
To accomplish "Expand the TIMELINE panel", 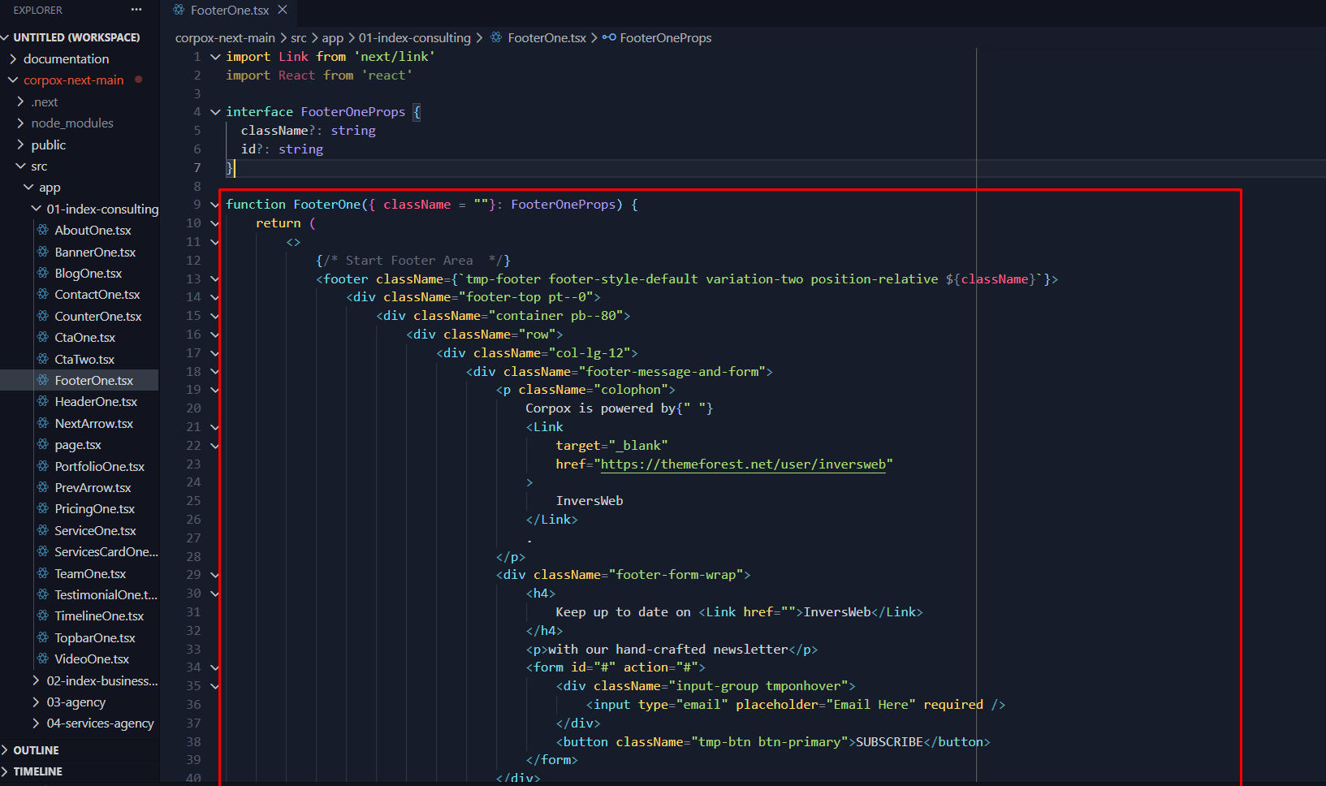I will coord(37,771).
